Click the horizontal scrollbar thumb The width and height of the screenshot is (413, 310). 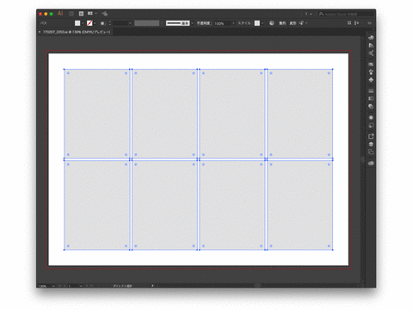point(257,285)
